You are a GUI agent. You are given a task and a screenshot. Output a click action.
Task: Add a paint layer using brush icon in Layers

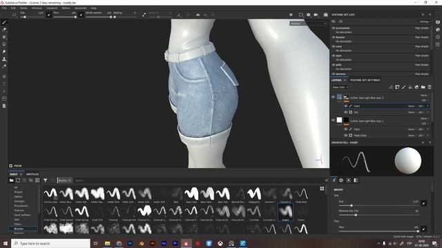pyautogui.click(x=403, y=87)
